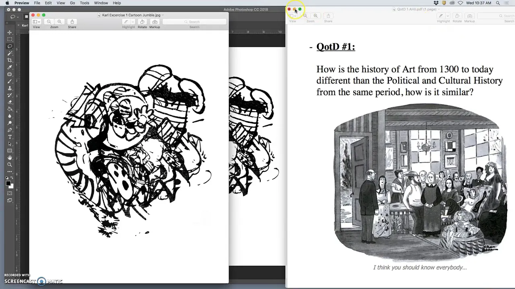Select the Lasso tool in Photoshop toolbar

pyautogui.click(x=10, y=46)
